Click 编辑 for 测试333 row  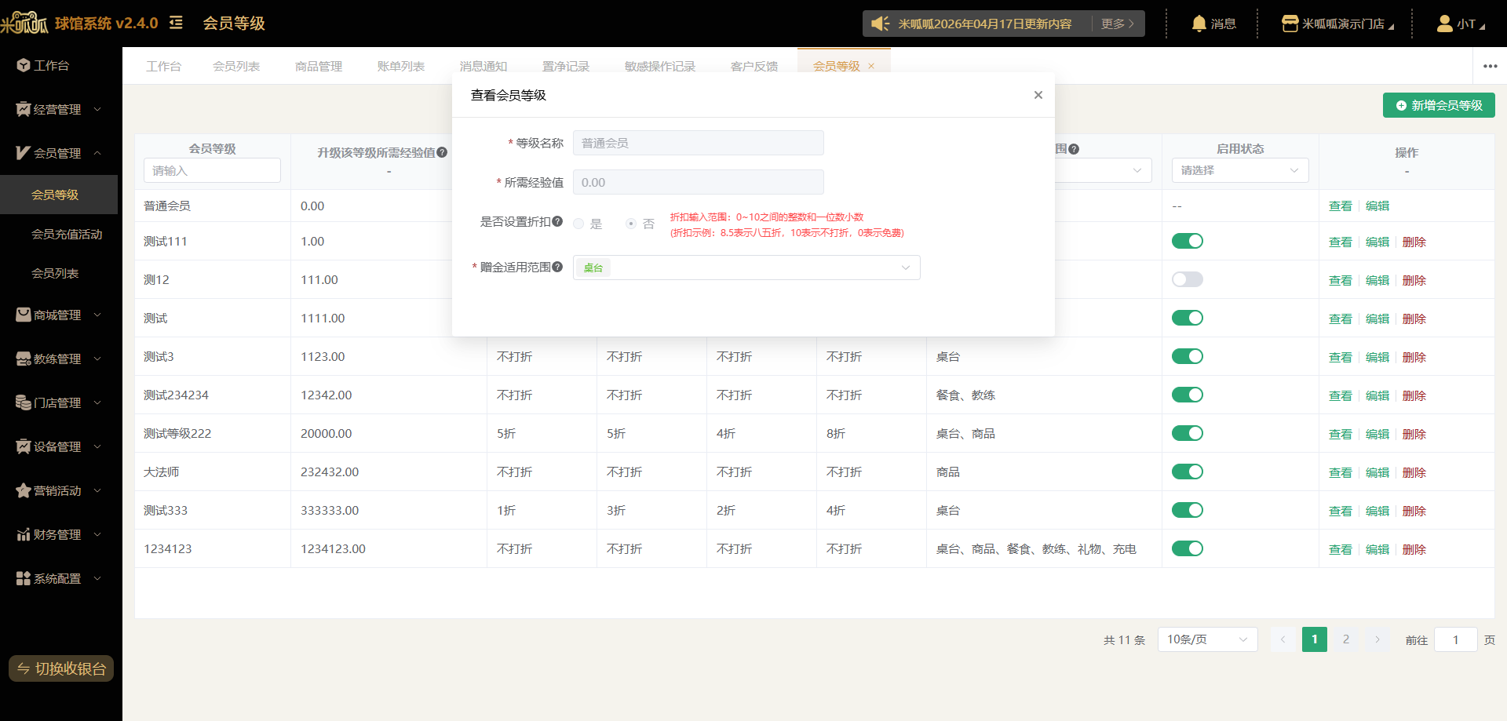click(1377, 511)
